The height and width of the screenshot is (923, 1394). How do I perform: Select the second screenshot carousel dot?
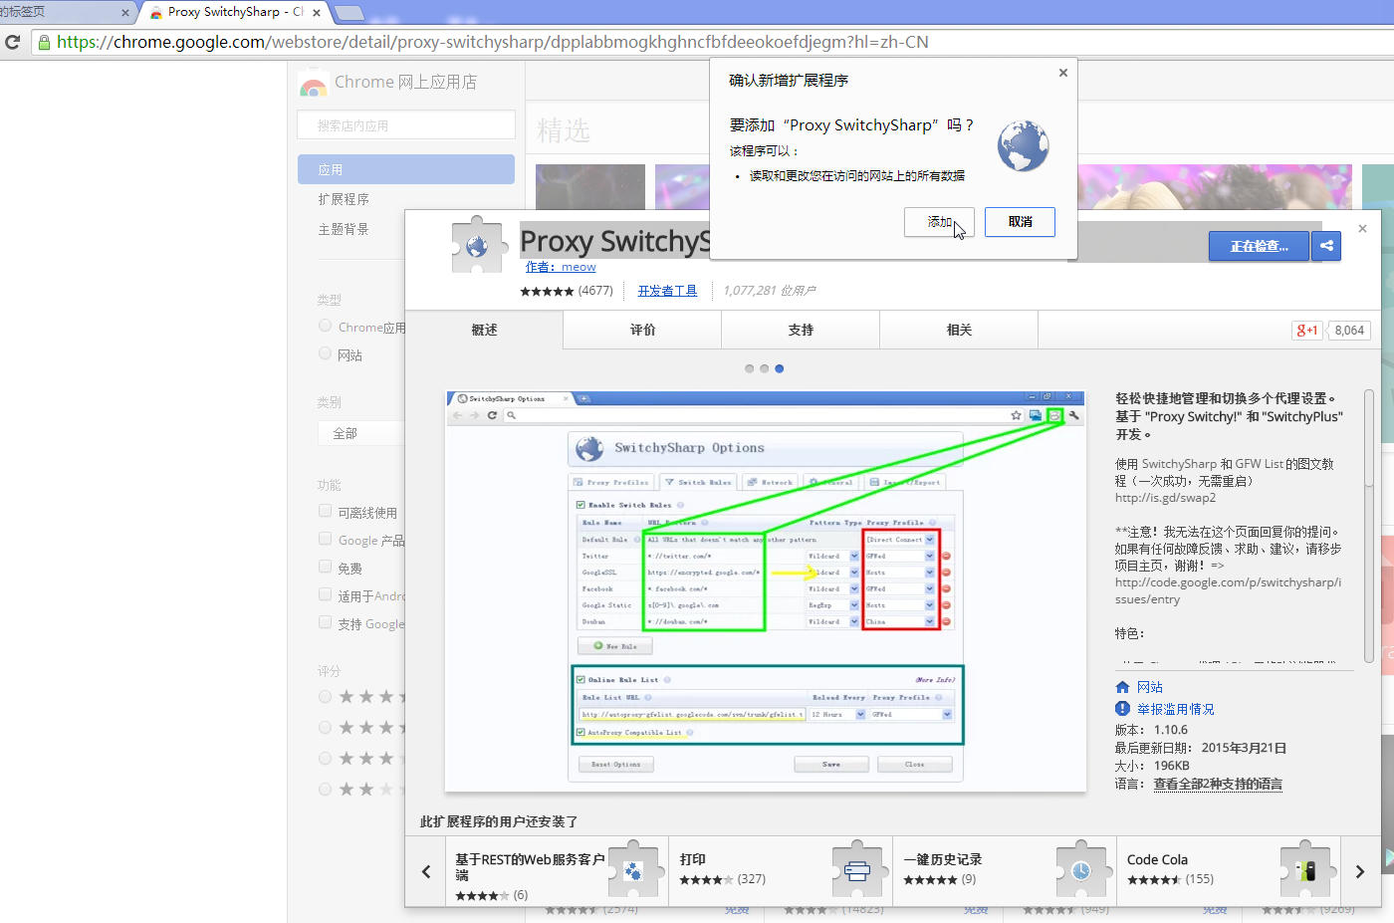tap(765, 368)
